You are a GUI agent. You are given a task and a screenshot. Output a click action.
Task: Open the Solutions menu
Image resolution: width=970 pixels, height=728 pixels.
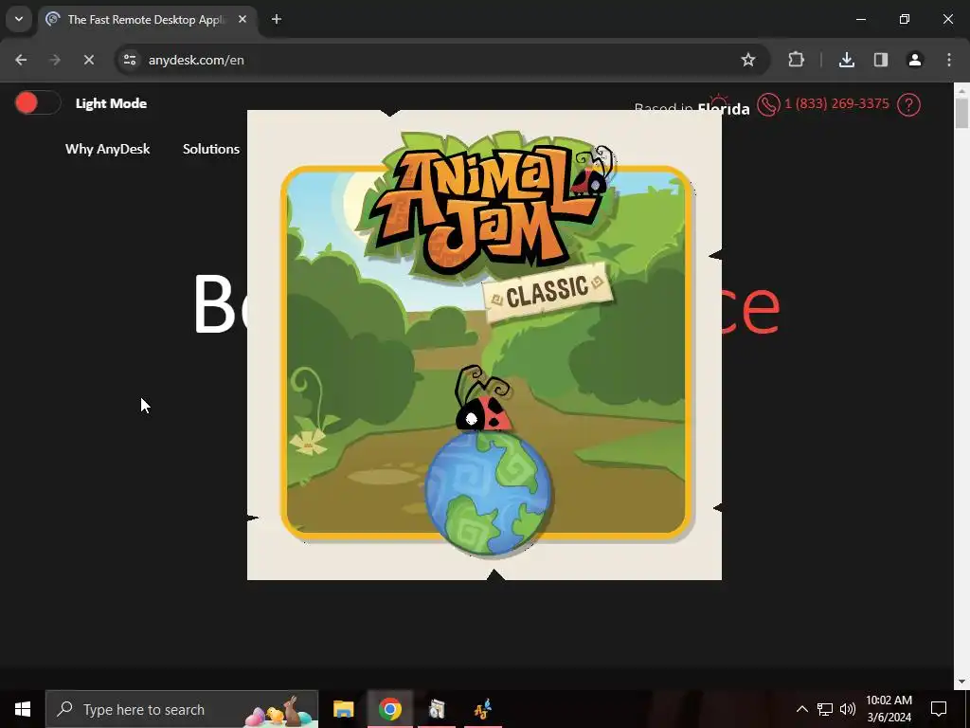211,149
